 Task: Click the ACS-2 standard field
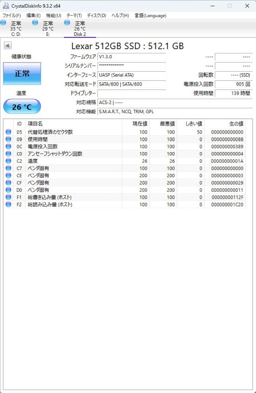point(175,102)
